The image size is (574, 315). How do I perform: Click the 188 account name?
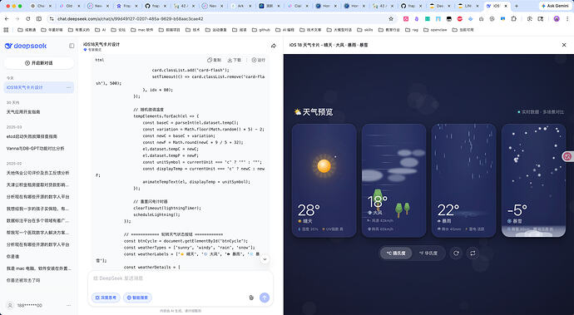tap(30, 305)
